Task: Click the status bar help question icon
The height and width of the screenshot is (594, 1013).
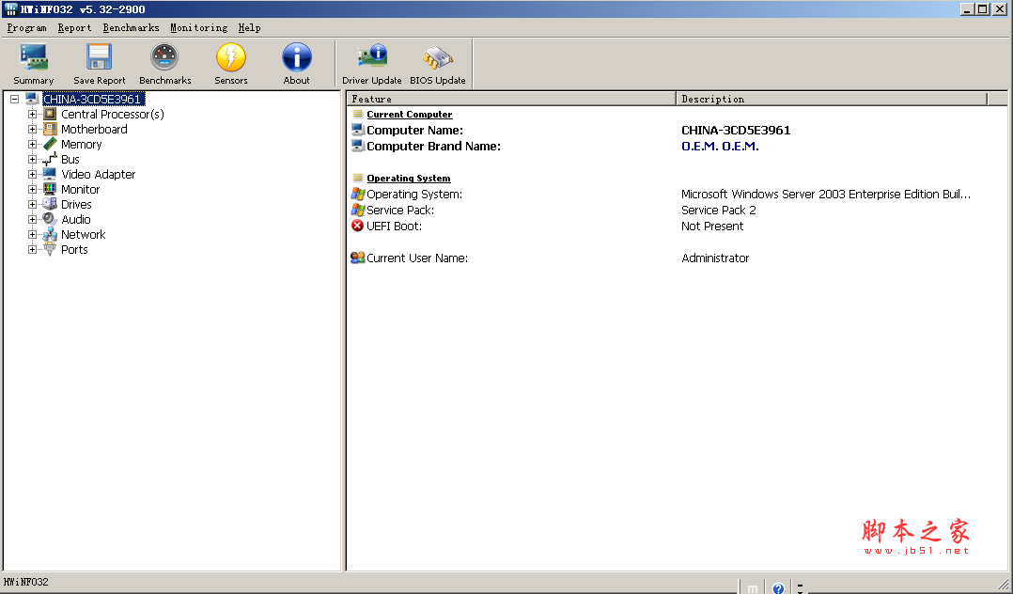Action: (x=778, y=587)
